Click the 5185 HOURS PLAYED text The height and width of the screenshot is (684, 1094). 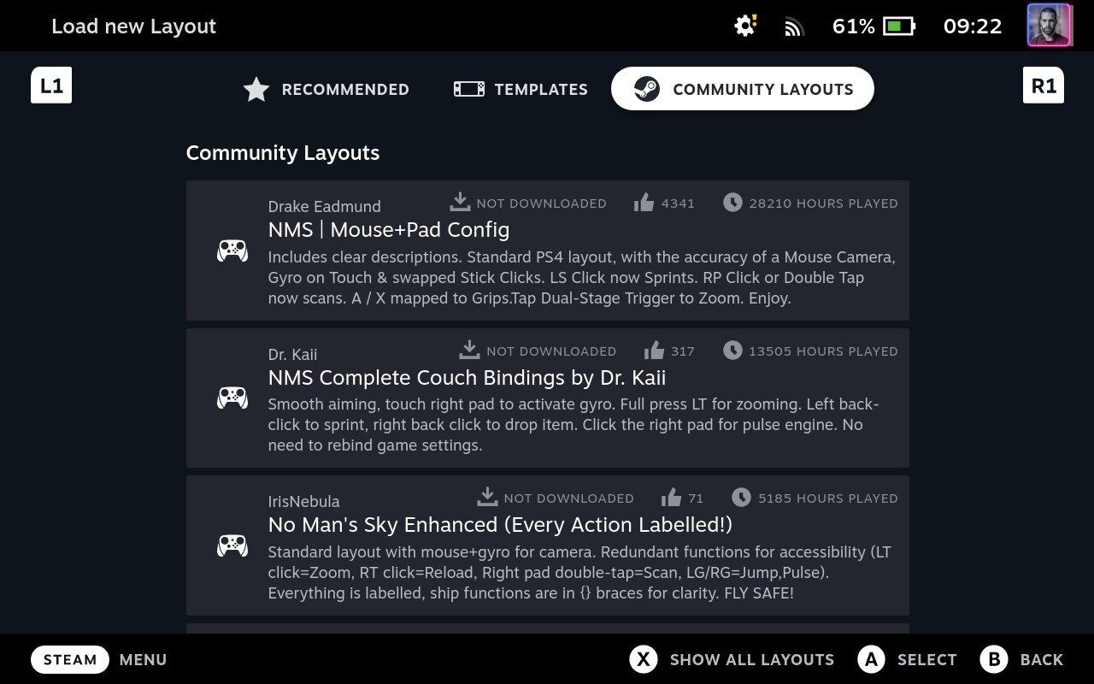[828, 498]
